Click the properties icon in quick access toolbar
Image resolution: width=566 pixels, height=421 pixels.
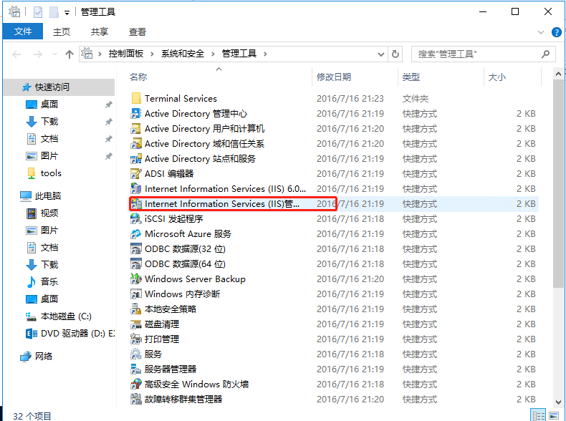pos(38,12)
